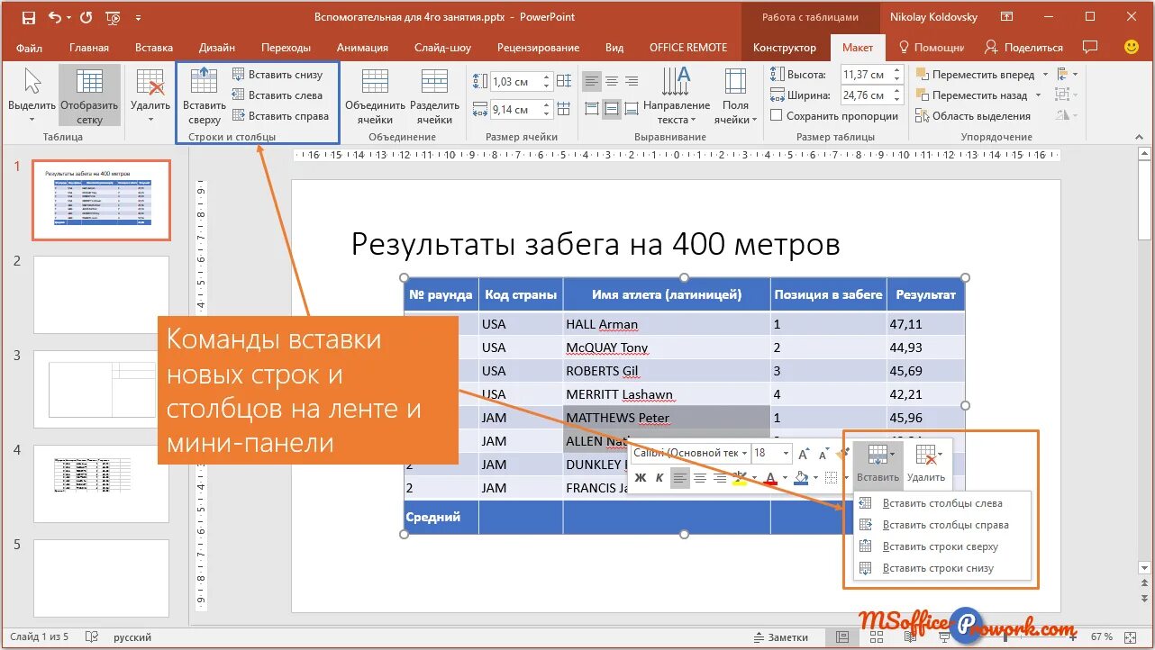Switch to slide sorter view in the status bar
Screen dimensions: 1155x650
878,636
